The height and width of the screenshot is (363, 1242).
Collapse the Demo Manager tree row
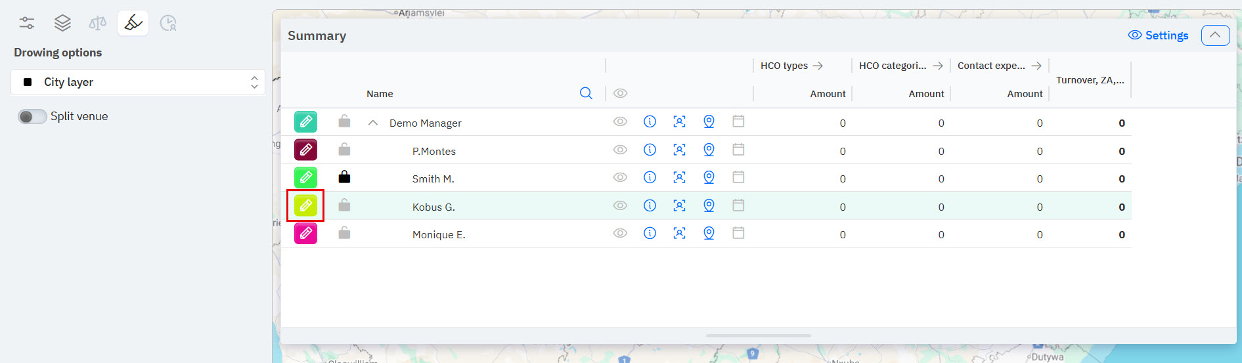(x=372, y=123)
